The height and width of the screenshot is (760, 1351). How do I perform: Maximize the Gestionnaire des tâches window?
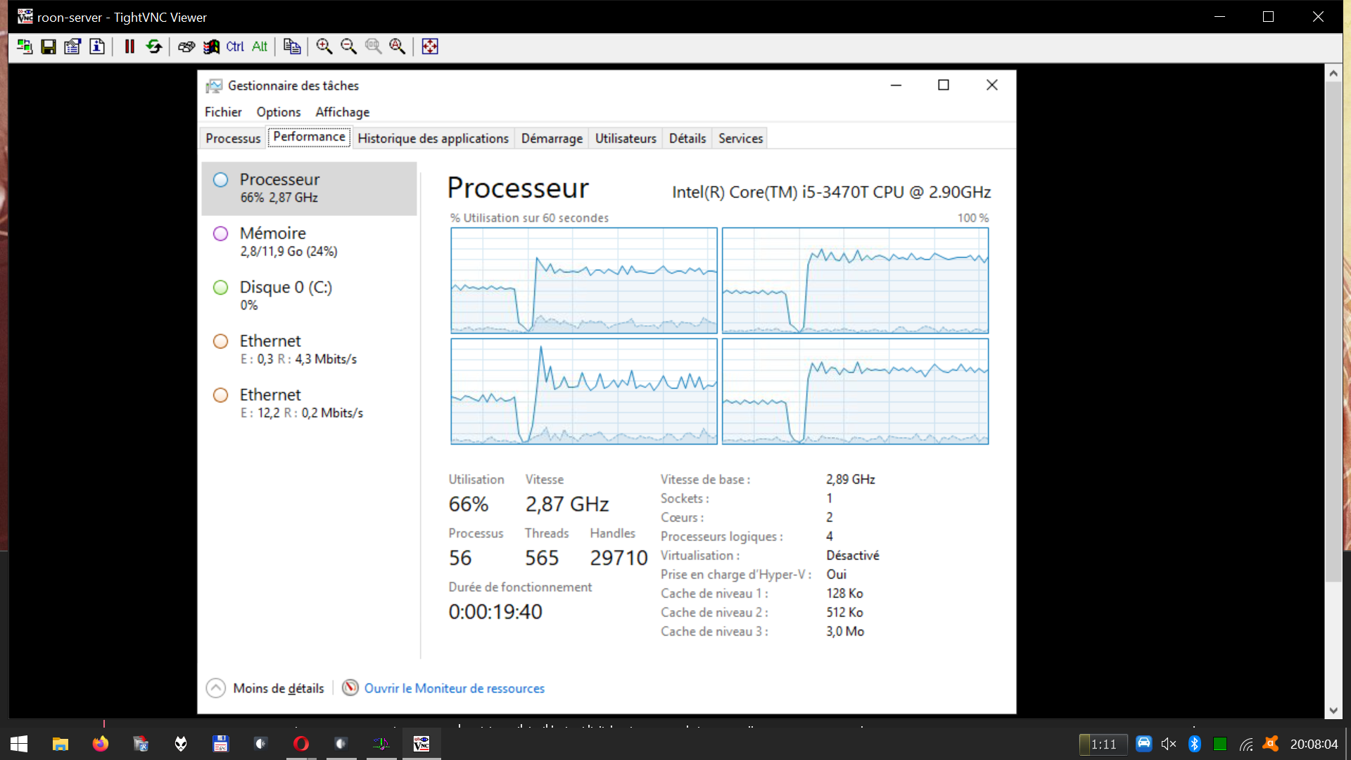tap(944, 85)
